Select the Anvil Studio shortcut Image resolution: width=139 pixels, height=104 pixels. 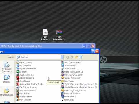(23, 81)
